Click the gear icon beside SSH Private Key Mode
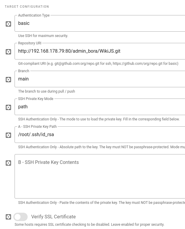The height and width of the screenshot is (229, 185). pos(8,107)
